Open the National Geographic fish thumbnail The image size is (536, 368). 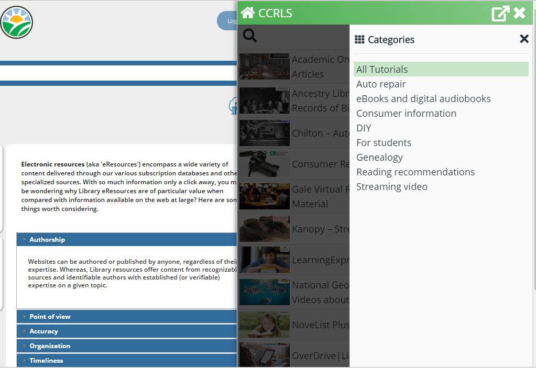coord(265,292)
